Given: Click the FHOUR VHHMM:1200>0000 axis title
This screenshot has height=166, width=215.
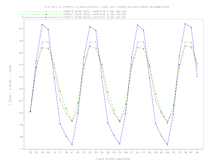Looking at the screenshot, I should tap(113, 159).
